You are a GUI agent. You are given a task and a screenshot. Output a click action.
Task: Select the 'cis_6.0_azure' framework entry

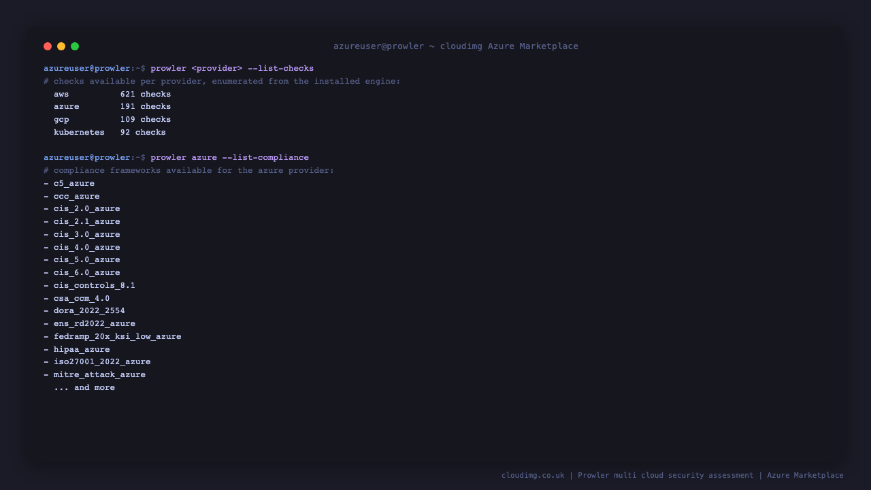[82, 273]
